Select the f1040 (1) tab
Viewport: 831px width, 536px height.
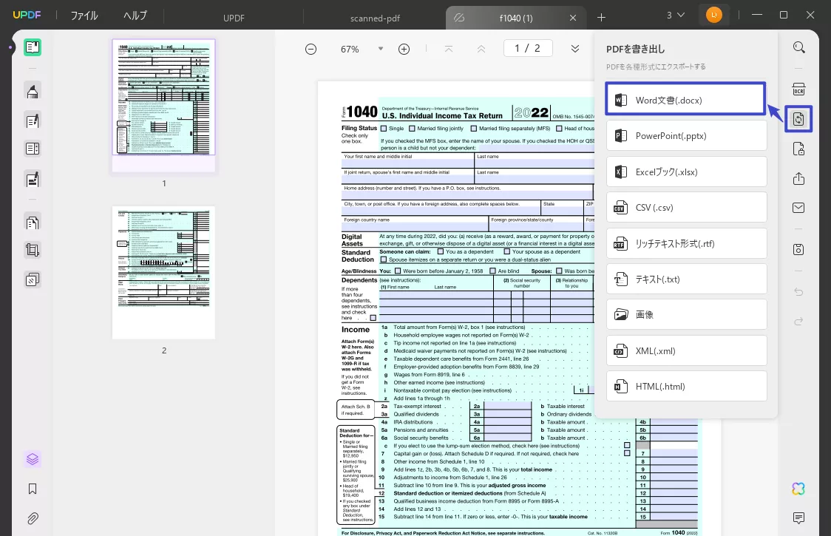tap(515, 18)
